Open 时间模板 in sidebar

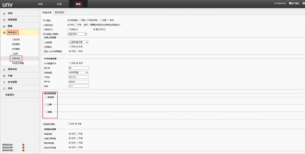pyautogui.click(x=16, y=49)
